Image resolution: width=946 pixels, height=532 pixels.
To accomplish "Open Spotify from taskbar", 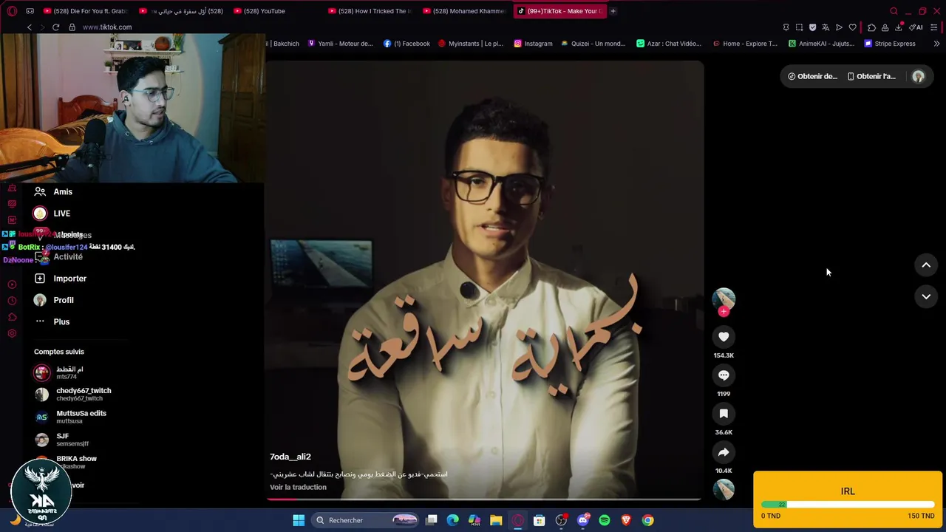I will [605, 520].
